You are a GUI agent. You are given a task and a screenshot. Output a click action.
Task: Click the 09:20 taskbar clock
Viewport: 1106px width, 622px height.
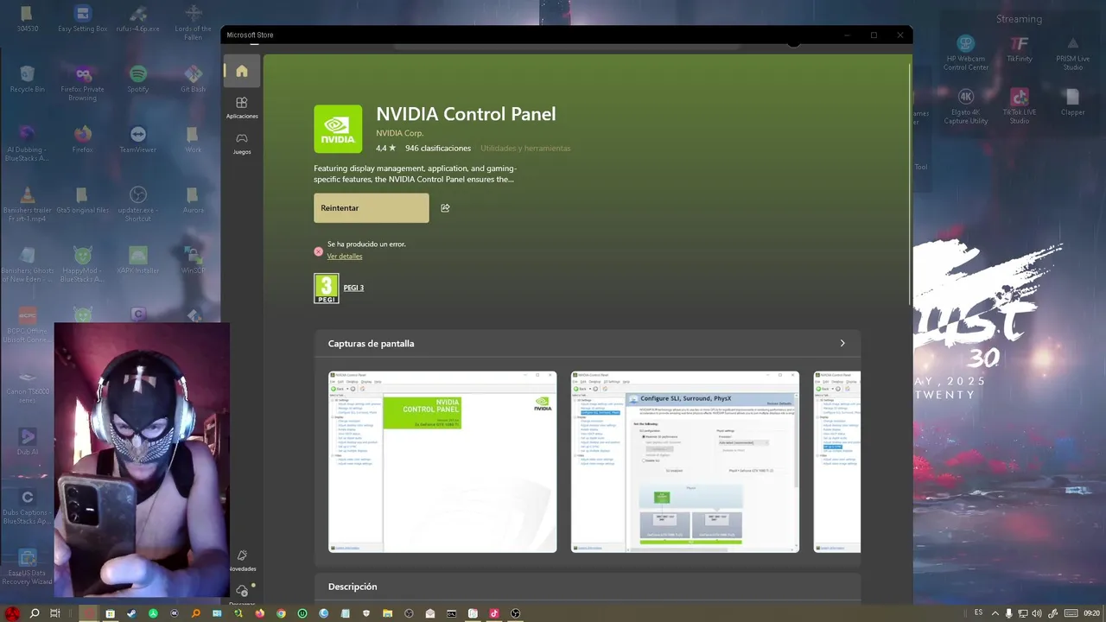click(1091, 613)
